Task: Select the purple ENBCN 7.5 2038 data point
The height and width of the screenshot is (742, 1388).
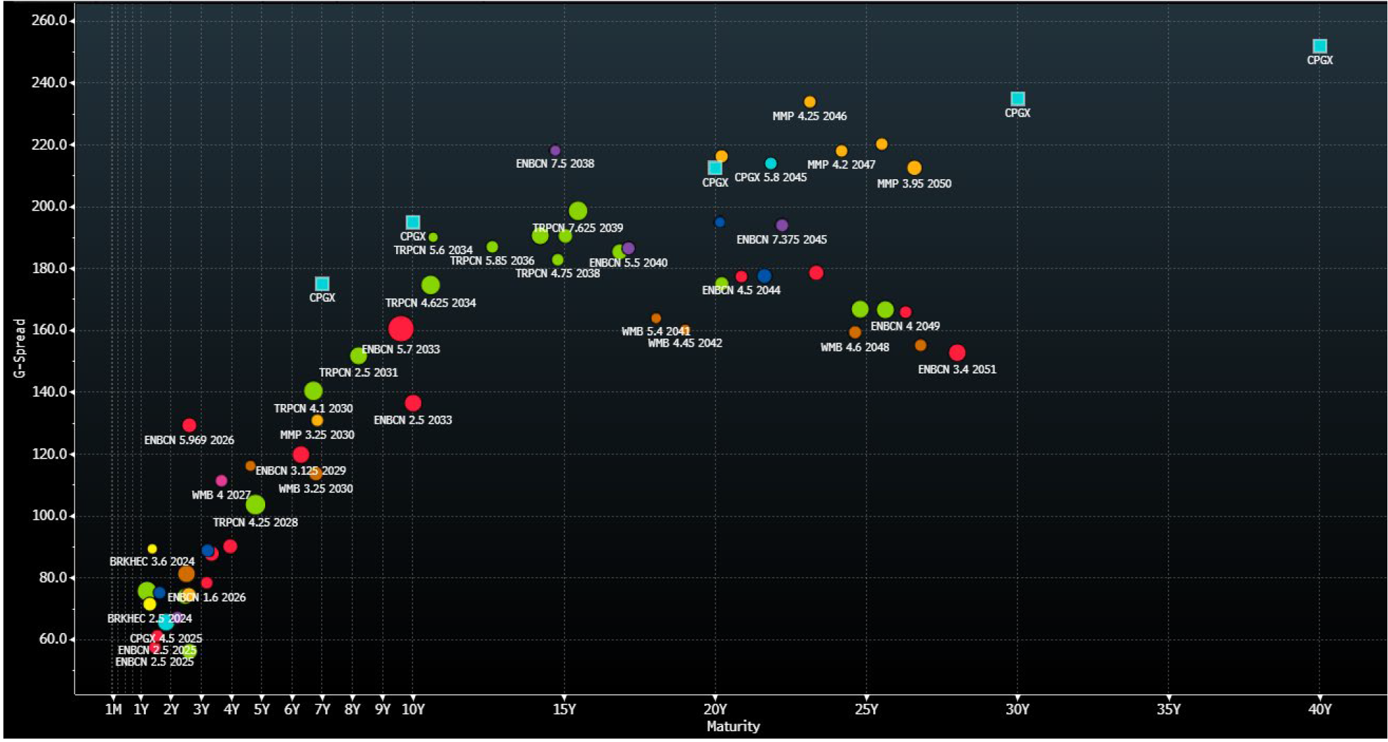Action: [556, 149]
